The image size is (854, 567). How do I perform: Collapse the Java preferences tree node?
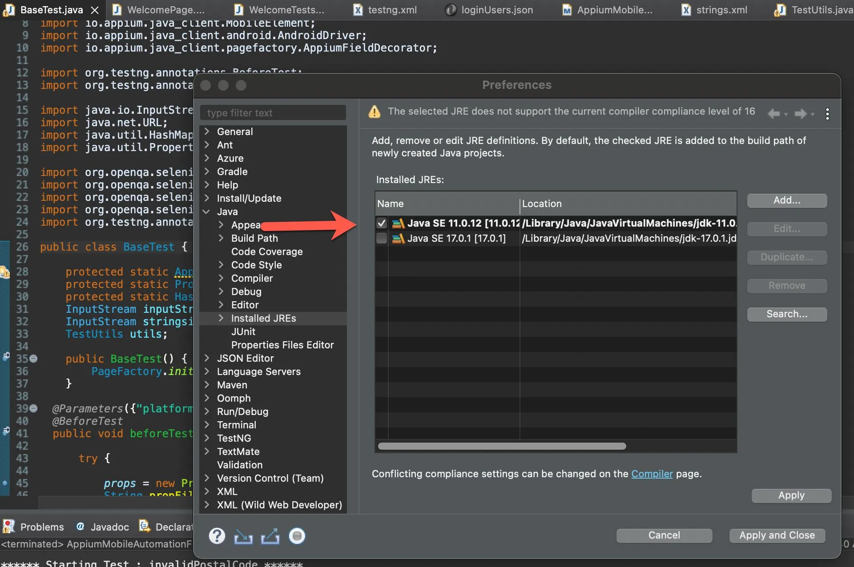[206, 212]
